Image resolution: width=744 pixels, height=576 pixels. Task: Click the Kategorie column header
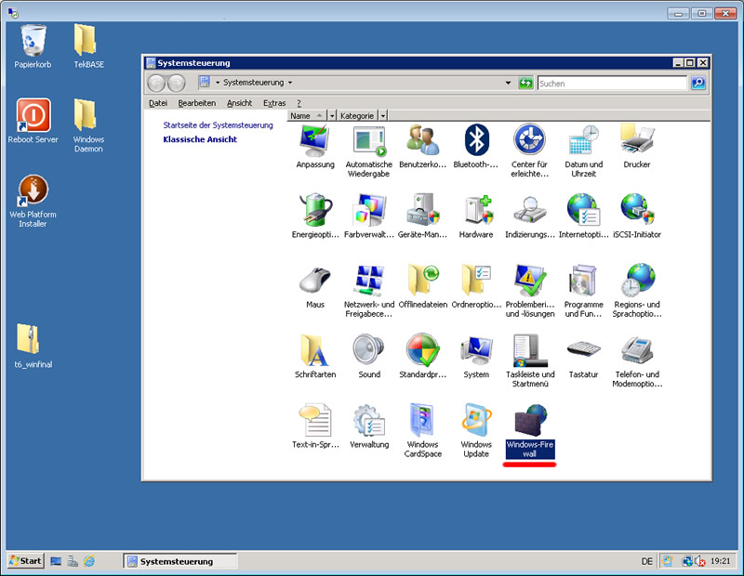(357, 116)
